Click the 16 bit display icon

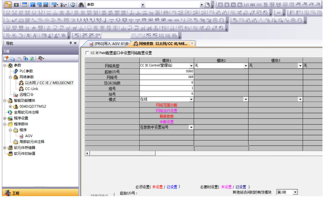tap(266, 5)
